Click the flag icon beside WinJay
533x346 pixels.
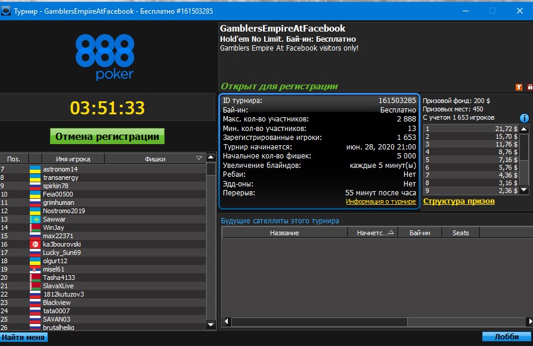[x=35, y=227]
